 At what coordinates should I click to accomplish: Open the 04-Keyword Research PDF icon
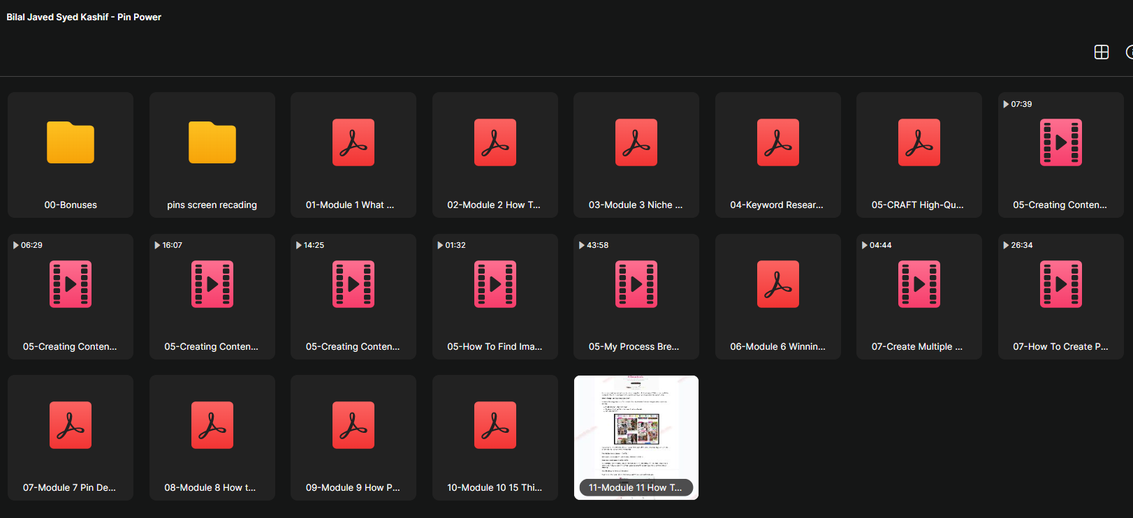click(778, 142)
